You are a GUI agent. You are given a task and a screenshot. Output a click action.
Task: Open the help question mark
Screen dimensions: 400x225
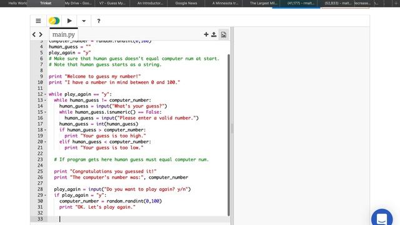click(99, 21)
